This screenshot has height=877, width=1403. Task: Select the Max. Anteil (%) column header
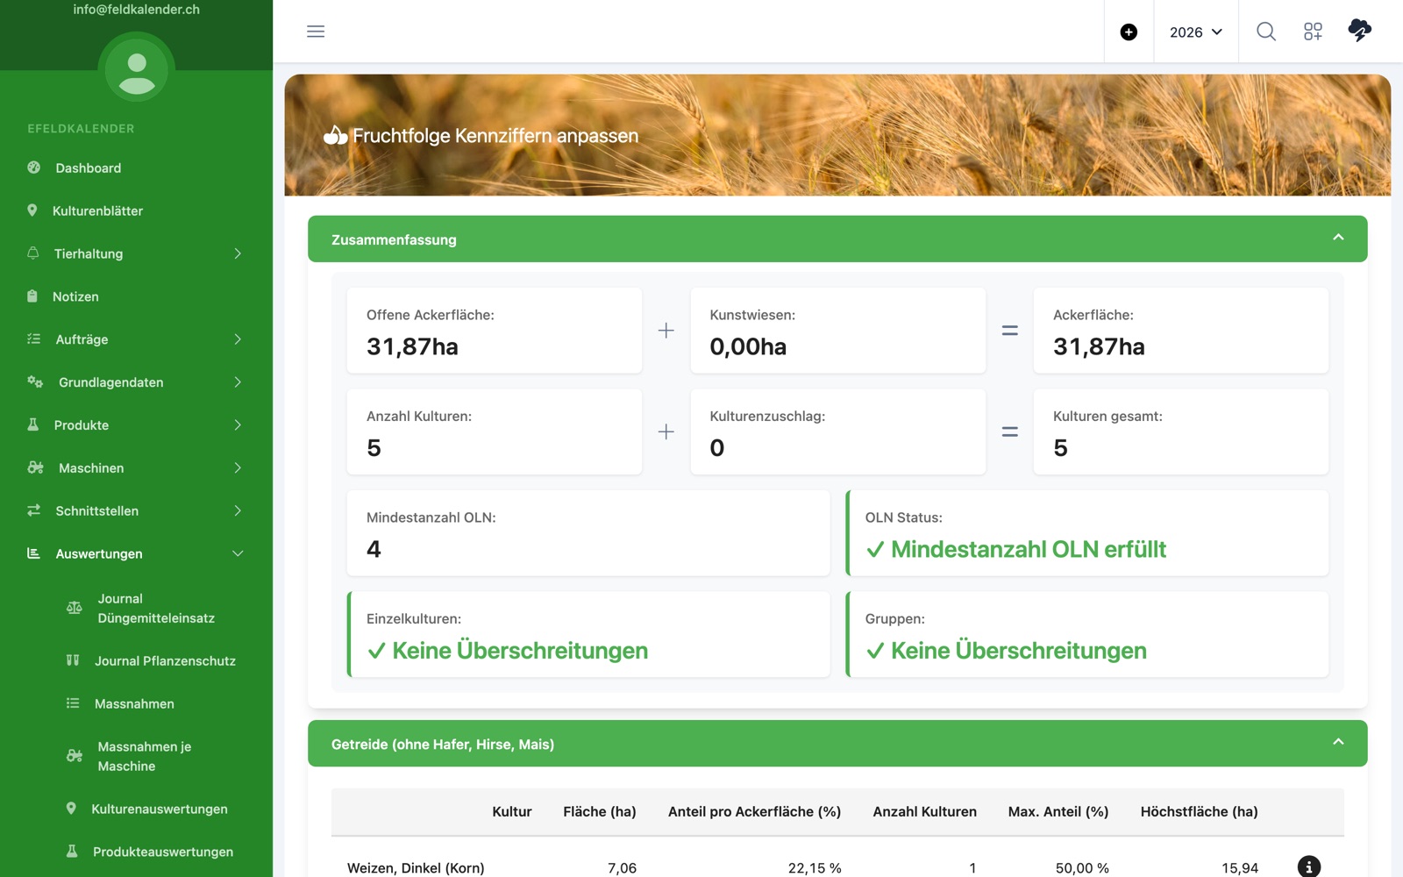point(1058,812)
